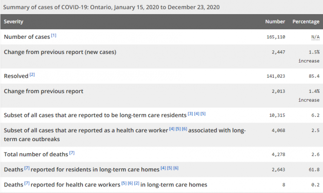The image size is (323, 193).
Task: Click the long-term care residents subset label
Action: (x=95, y=115)
